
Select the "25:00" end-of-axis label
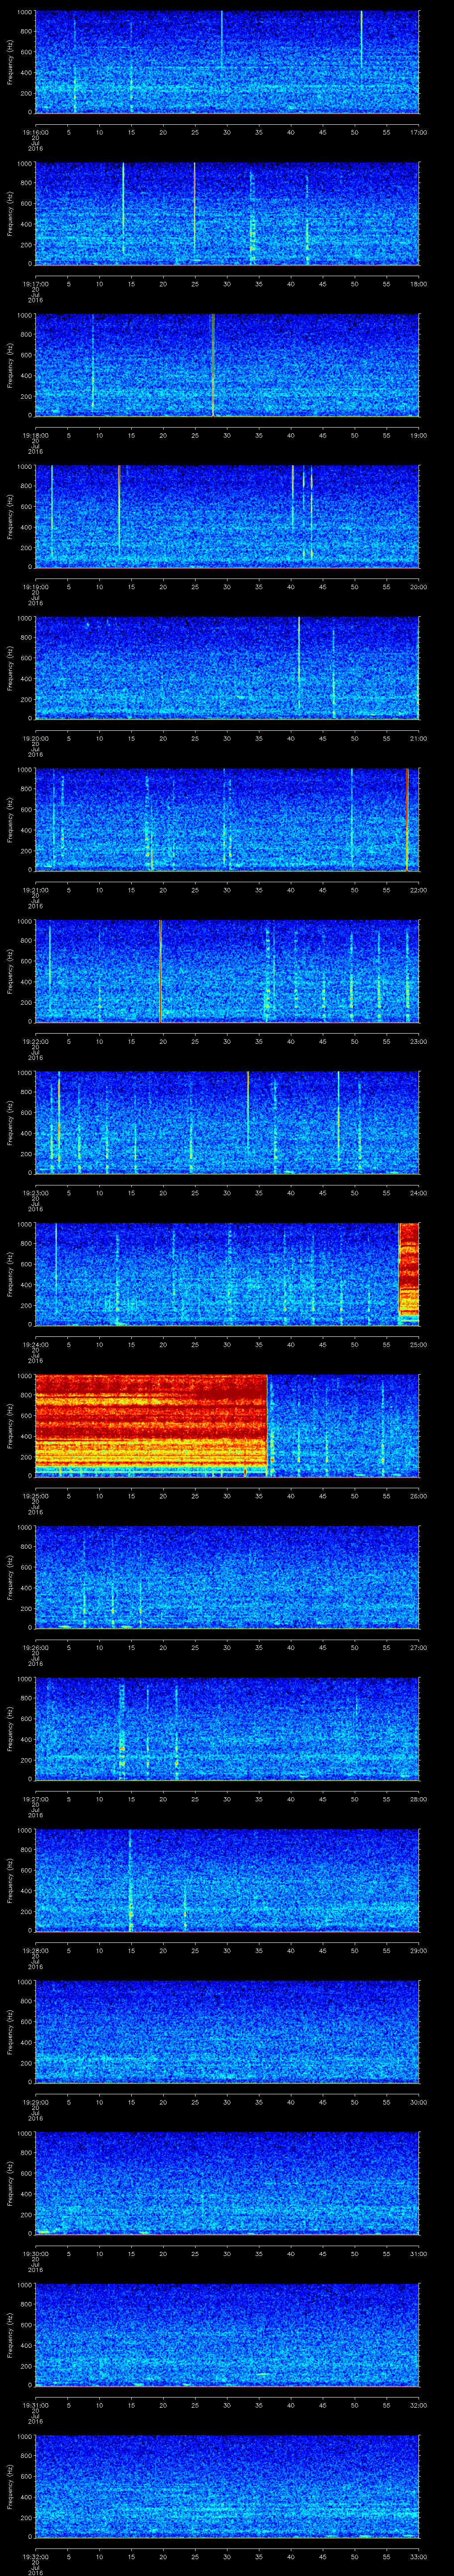tap(418, 1344)
